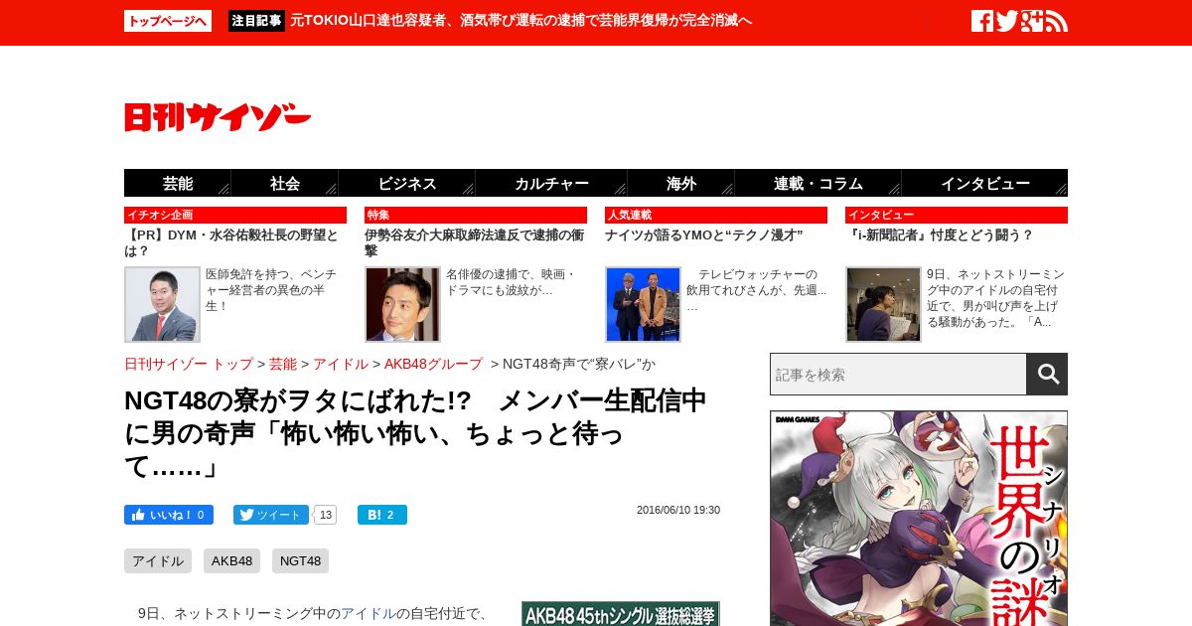Follow the アイドル link in article body

coord(369,613)
